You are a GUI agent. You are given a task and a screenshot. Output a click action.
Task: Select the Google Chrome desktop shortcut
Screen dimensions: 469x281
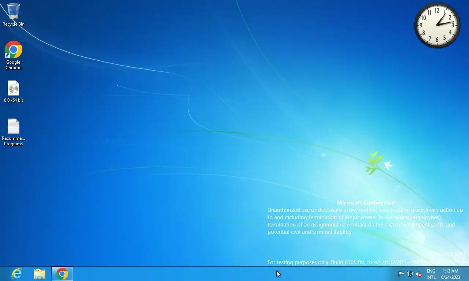(14, 55)
